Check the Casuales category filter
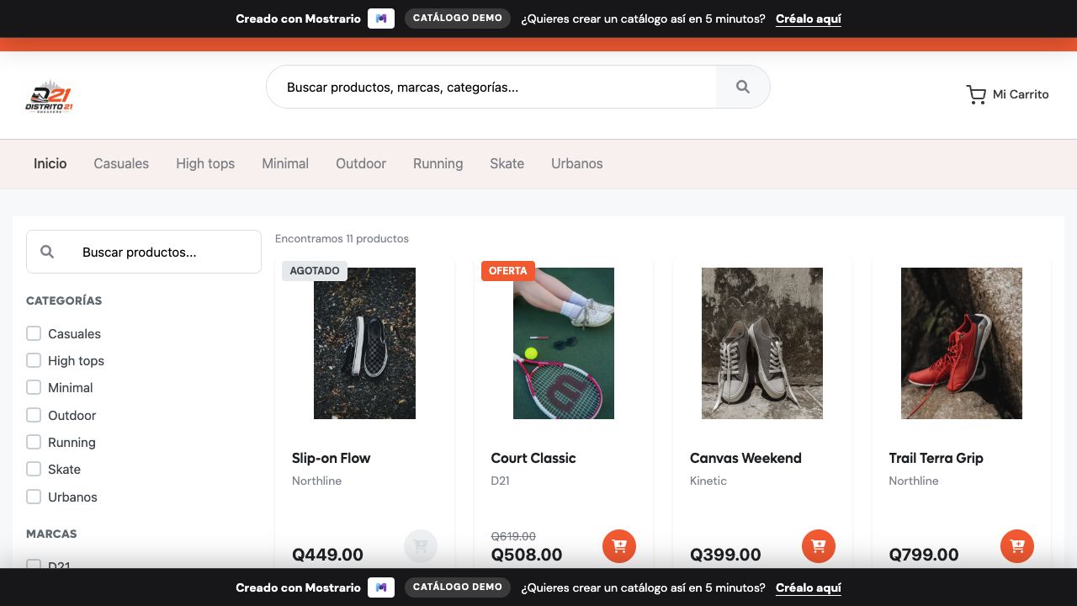1077x606 pixels. (34, 333)
